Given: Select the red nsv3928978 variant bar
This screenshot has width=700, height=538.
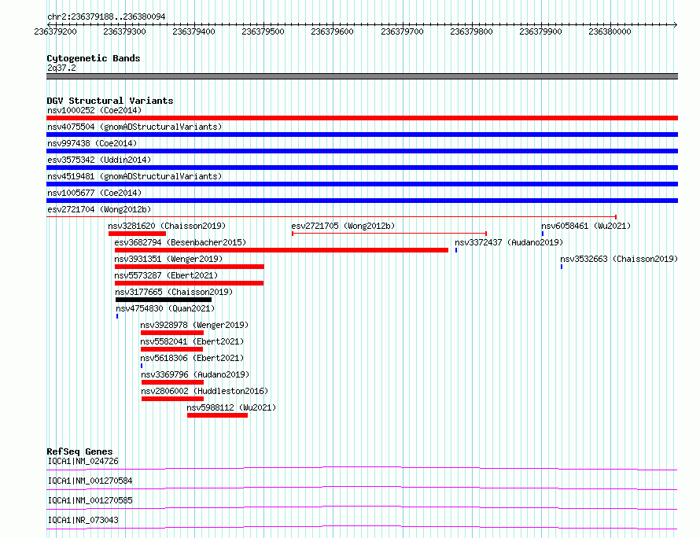Looking at the screenshot, I should [172, 333].
